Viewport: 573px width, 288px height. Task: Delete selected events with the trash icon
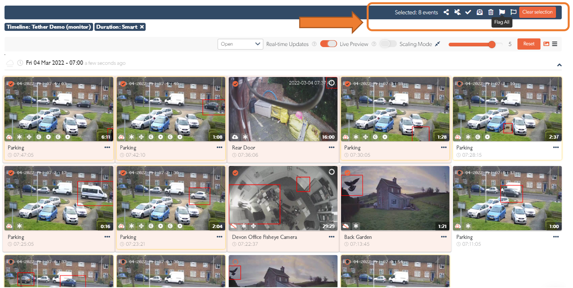coord(491,12)
